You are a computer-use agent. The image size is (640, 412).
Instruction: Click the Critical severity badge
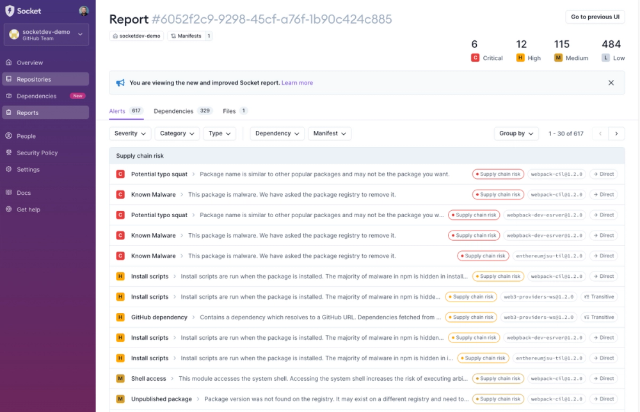click(x=474, y=57)
